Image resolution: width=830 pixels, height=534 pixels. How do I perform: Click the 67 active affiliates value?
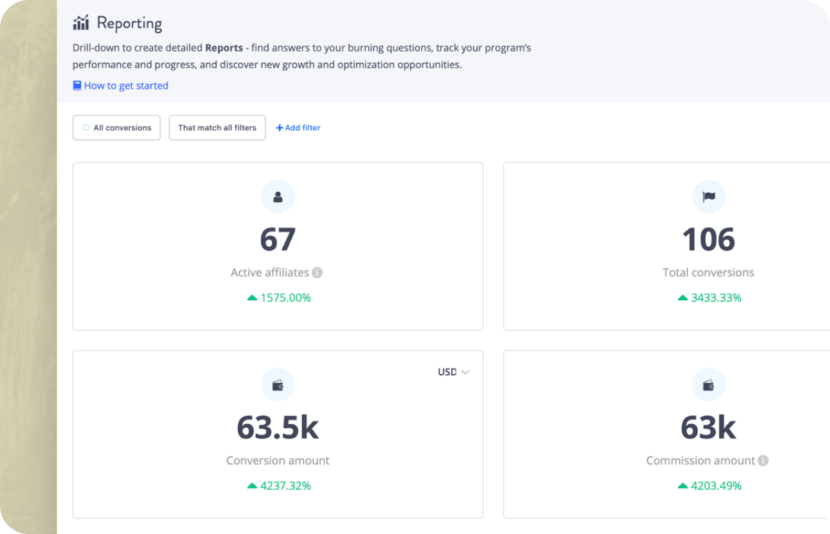pos(277,240)
